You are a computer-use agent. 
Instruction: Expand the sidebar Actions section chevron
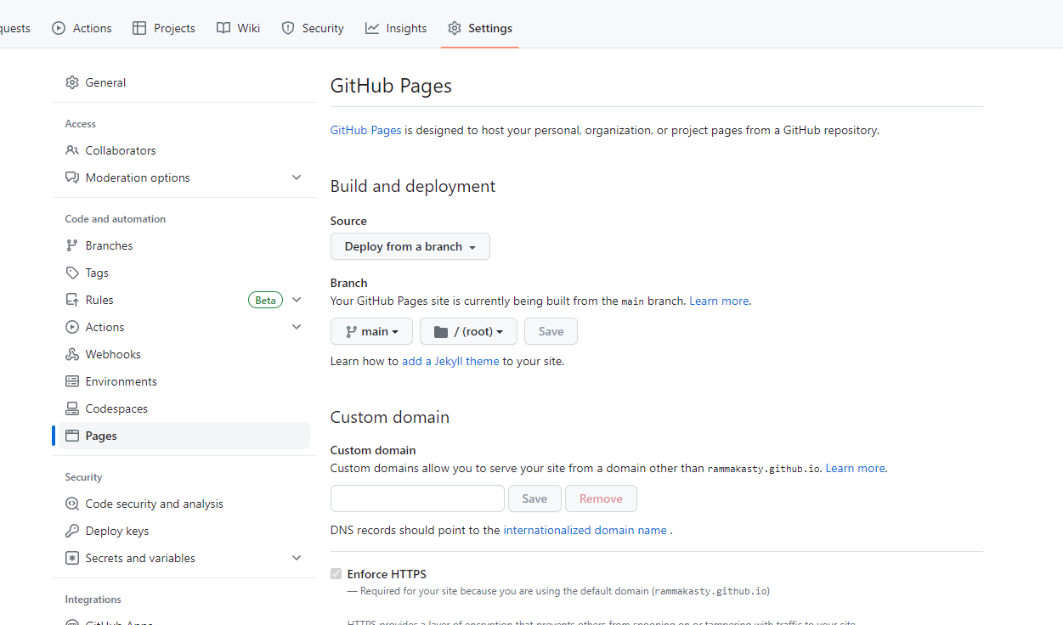(297, 327)
